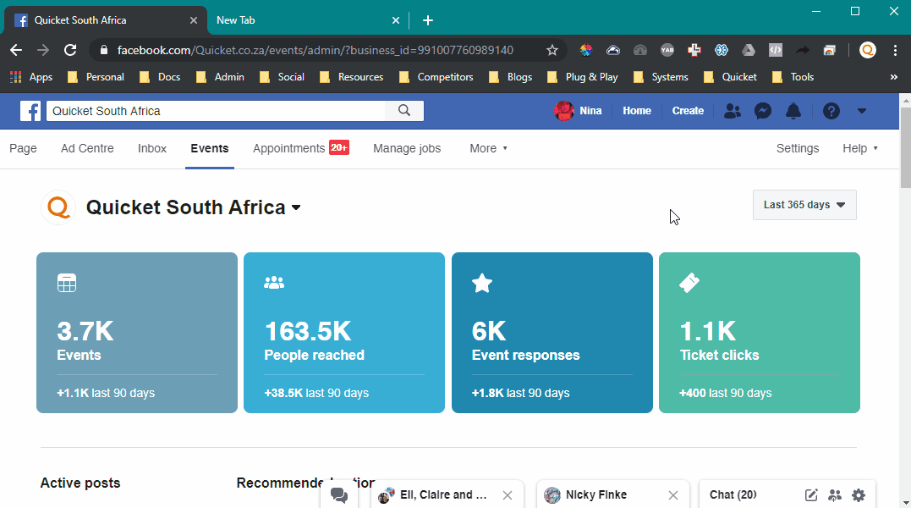Click the People reached card
The image size is (911, 508).
[x=344, y=333]
